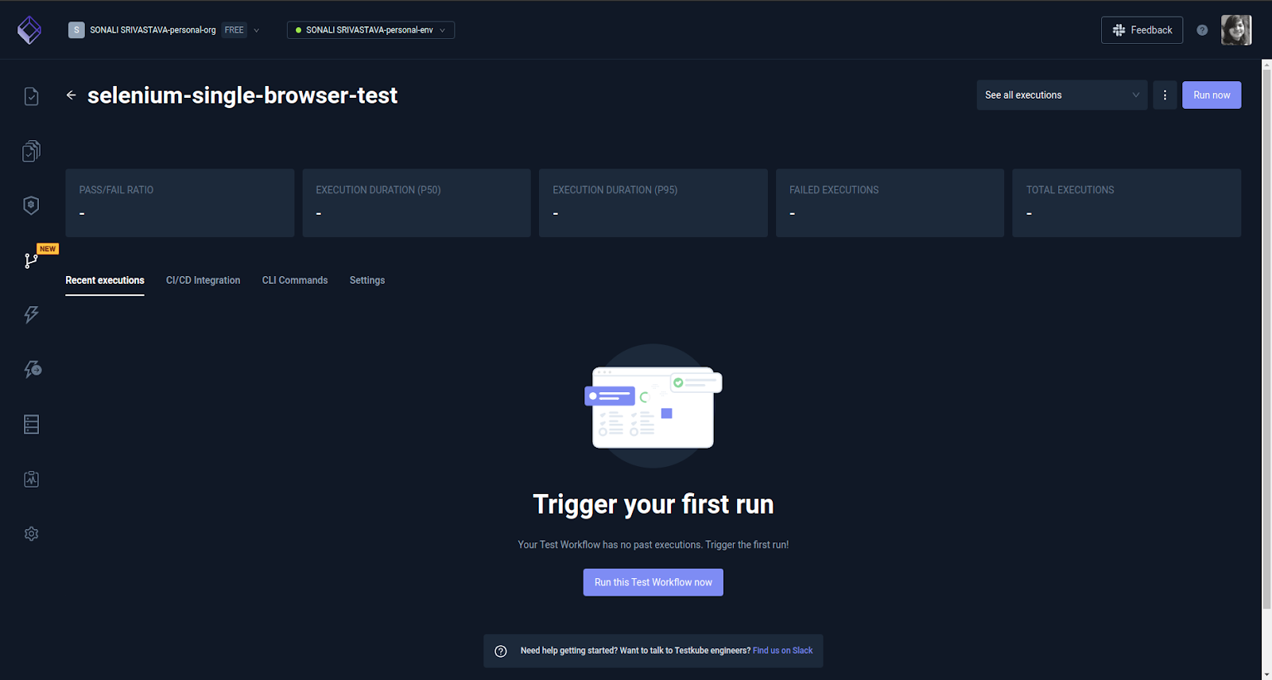
Task: Open the status pages pulse document icon
Action: point(31,479)
